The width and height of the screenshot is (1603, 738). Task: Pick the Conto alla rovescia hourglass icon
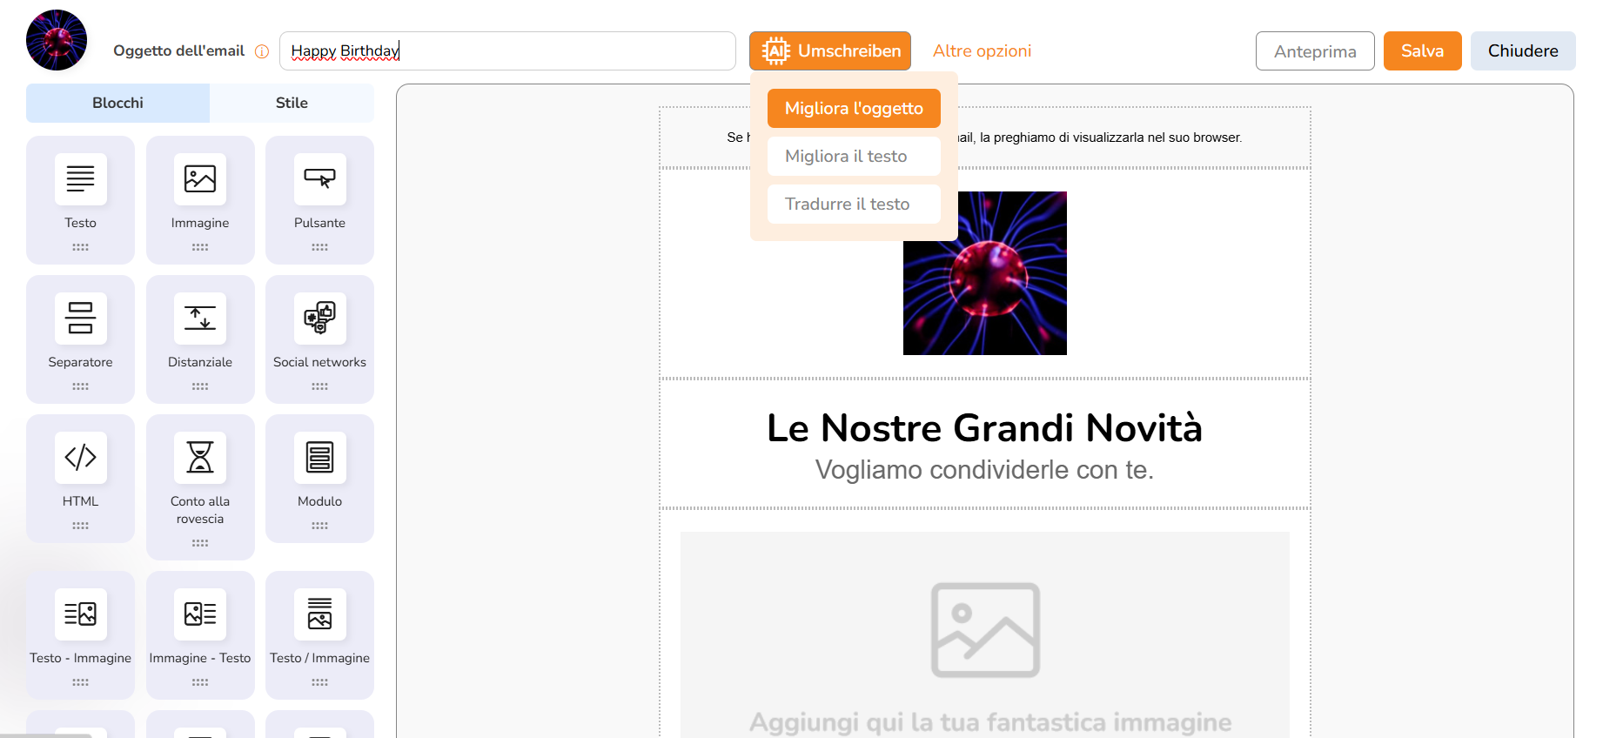pos(200,458)
